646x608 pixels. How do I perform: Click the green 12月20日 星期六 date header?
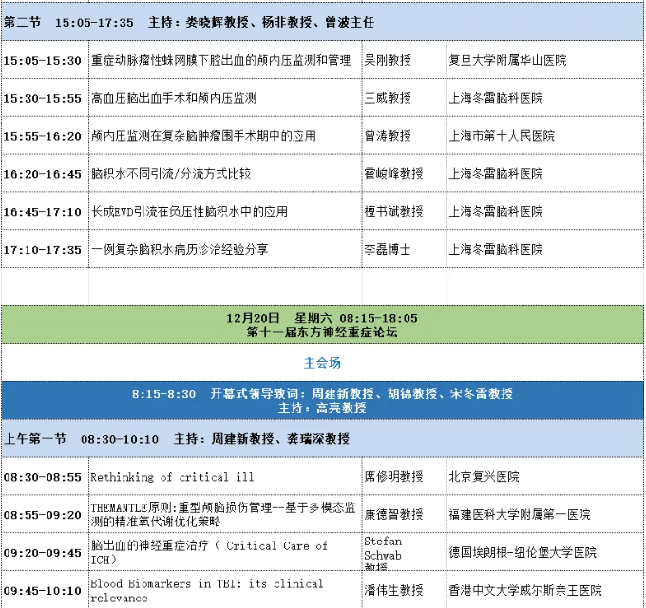pos(322,325)
